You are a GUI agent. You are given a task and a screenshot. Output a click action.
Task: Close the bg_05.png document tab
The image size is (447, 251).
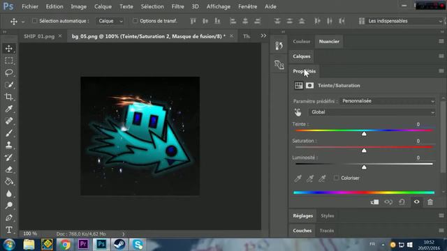(231, 36)
